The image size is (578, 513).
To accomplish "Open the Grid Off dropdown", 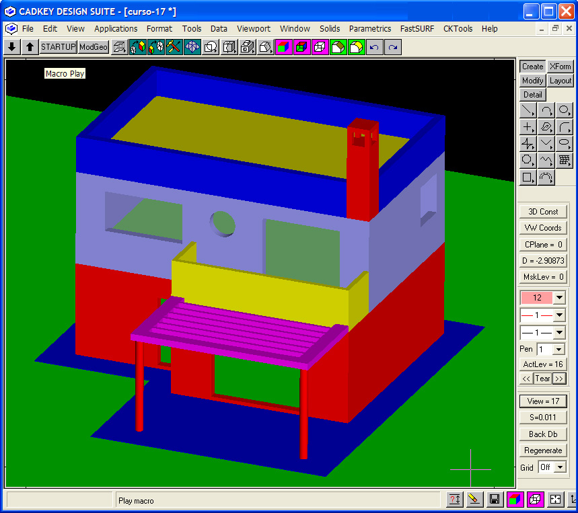I will click(558, 467).
